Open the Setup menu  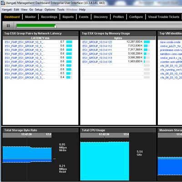(39, 10)
